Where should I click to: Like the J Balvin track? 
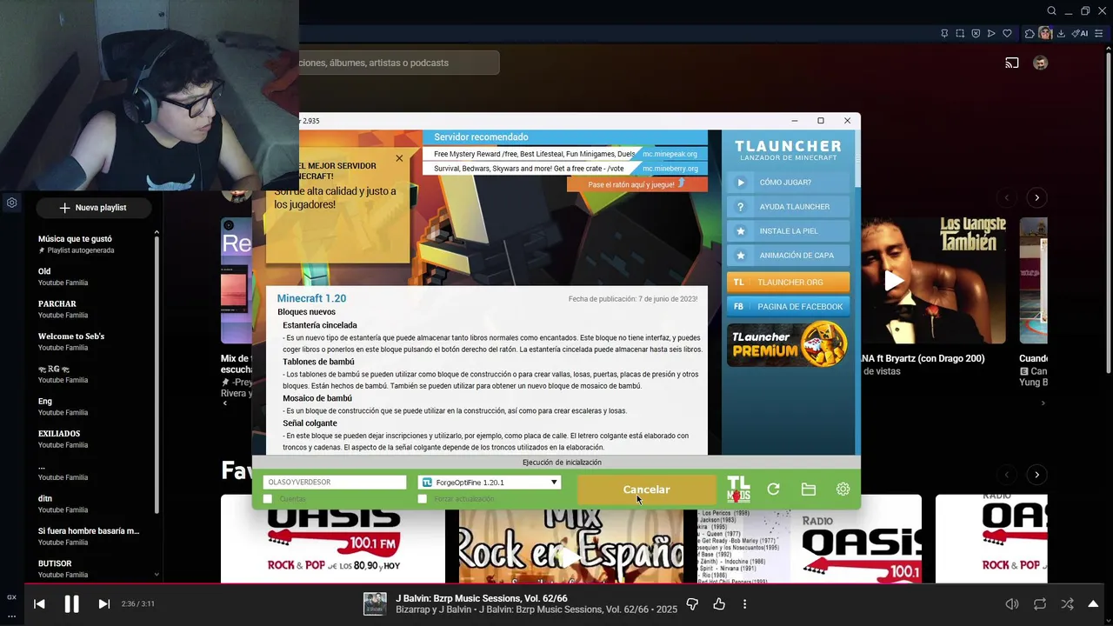click(x=719, y=603)
